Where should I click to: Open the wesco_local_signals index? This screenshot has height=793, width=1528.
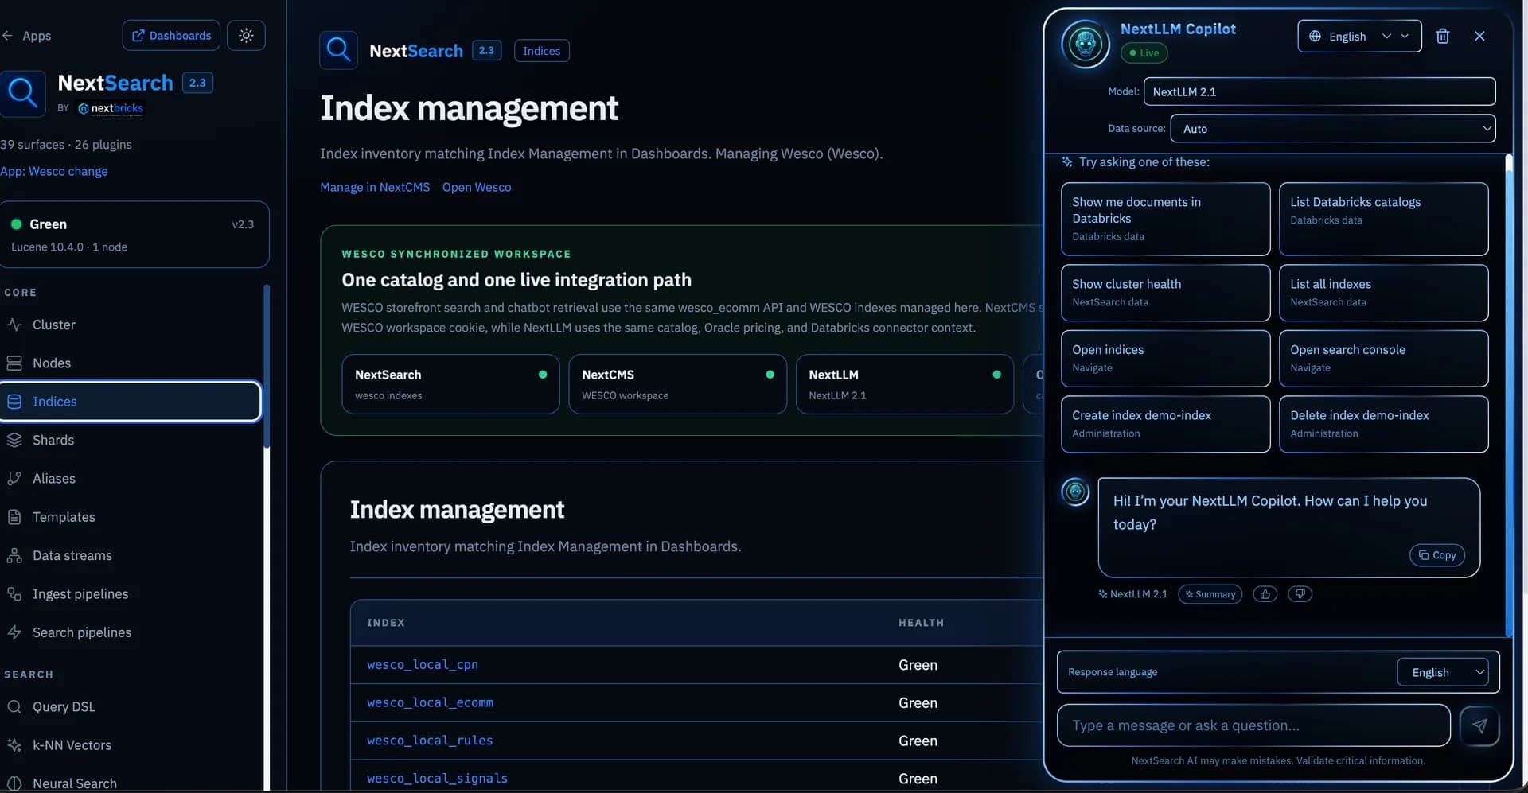coord(437,779)
